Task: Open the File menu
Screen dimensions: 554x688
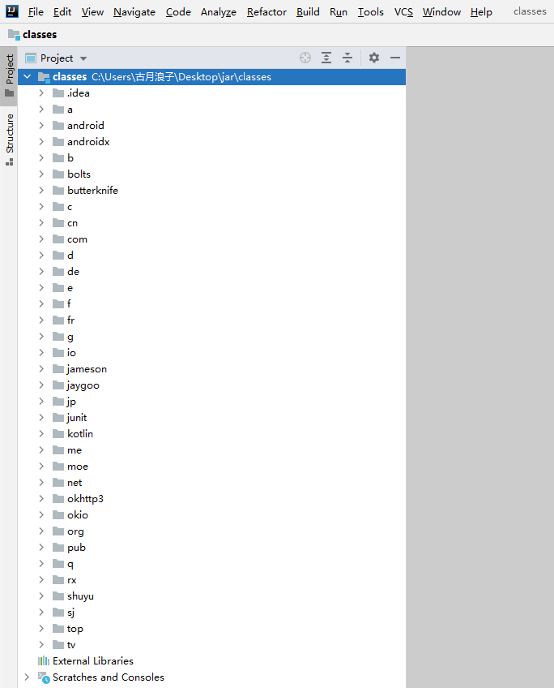Action: pos(36,12)
